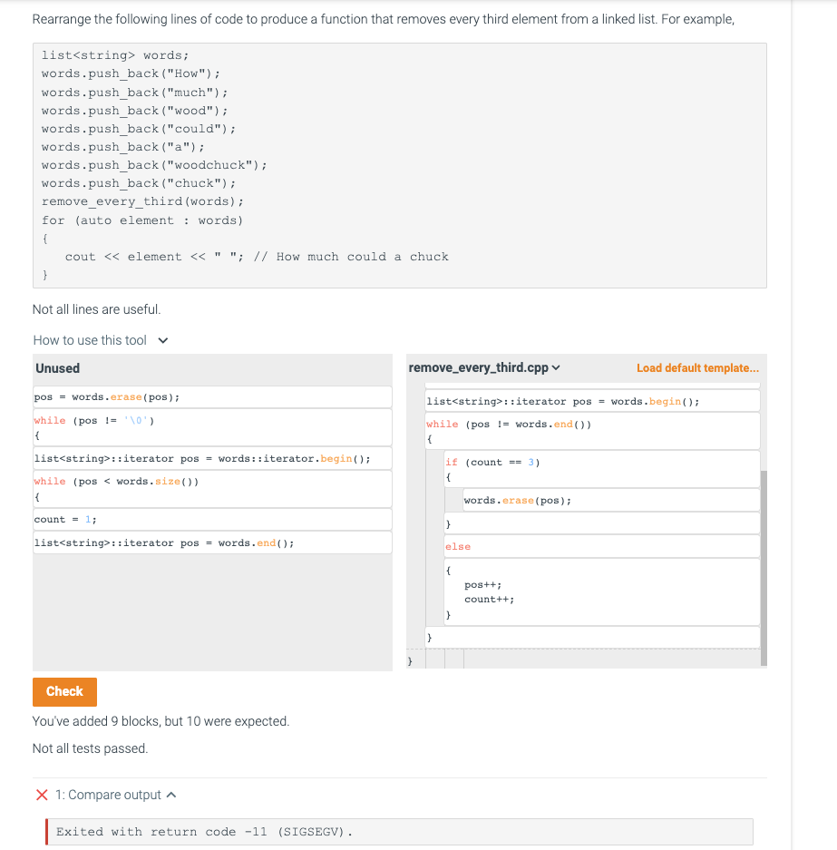The width and height of the screenshot is (837, 850).
Task: Click the closing brace block after if body
Action: pyautogui.click(x=602, y=523)
